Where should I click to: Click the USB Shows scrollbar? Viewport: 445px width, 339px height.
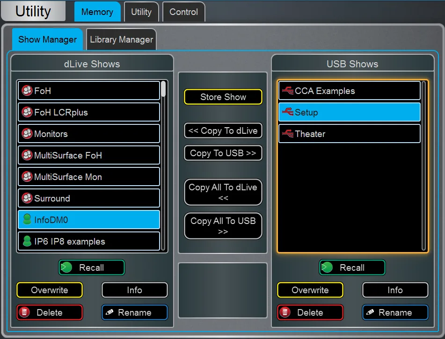point(424,166)
